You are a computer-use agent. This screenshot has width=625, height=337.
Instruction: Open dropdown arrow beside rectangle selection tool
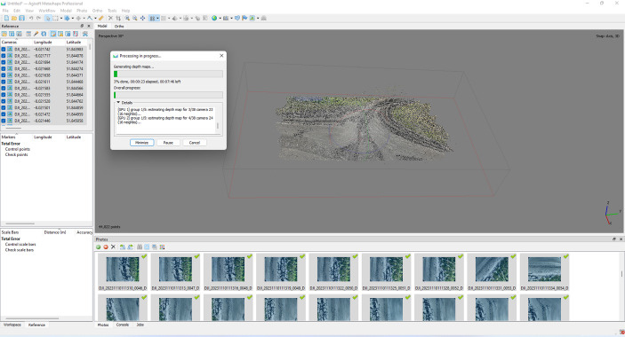point(61,18)
